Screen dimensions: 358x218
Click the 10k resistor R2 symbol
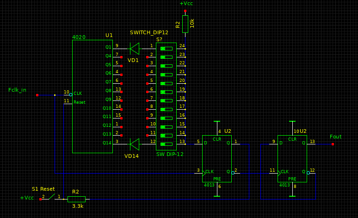185,24
